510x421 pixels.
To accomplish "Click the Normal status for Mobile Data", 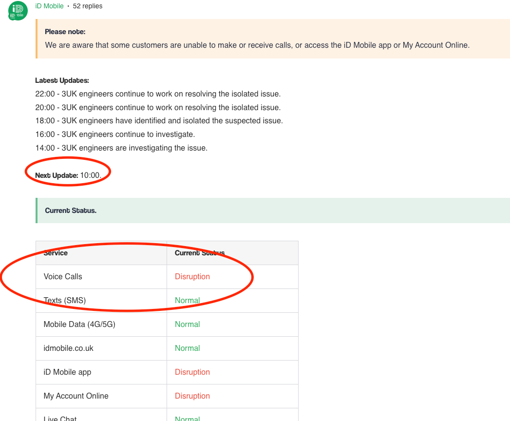I will 188,325.
